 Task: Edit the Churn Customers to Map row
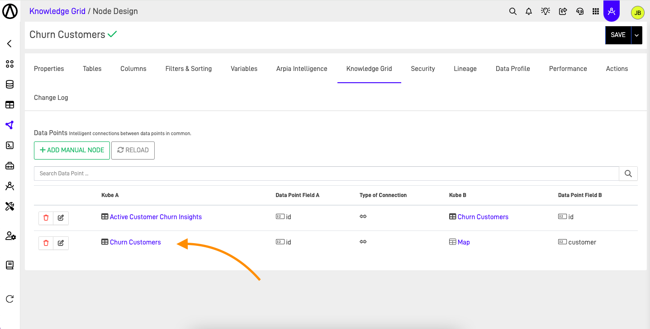(61, 243)
